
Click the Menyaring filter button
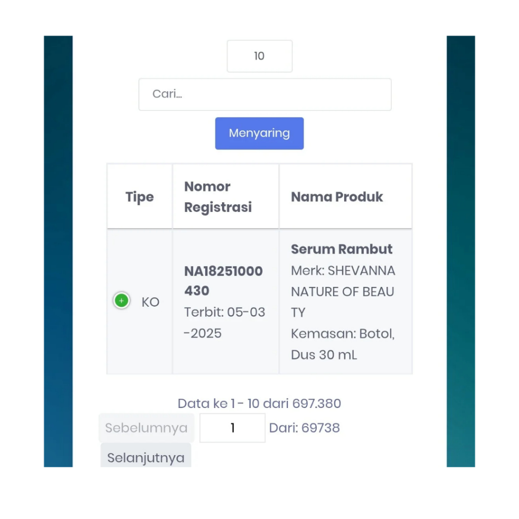point(259,133)
